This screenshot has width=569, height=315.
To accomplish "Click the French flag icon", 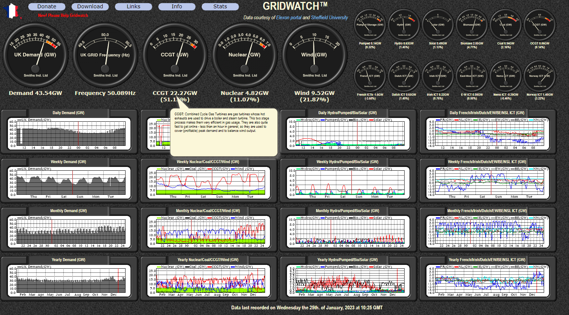I will point(12,11).
